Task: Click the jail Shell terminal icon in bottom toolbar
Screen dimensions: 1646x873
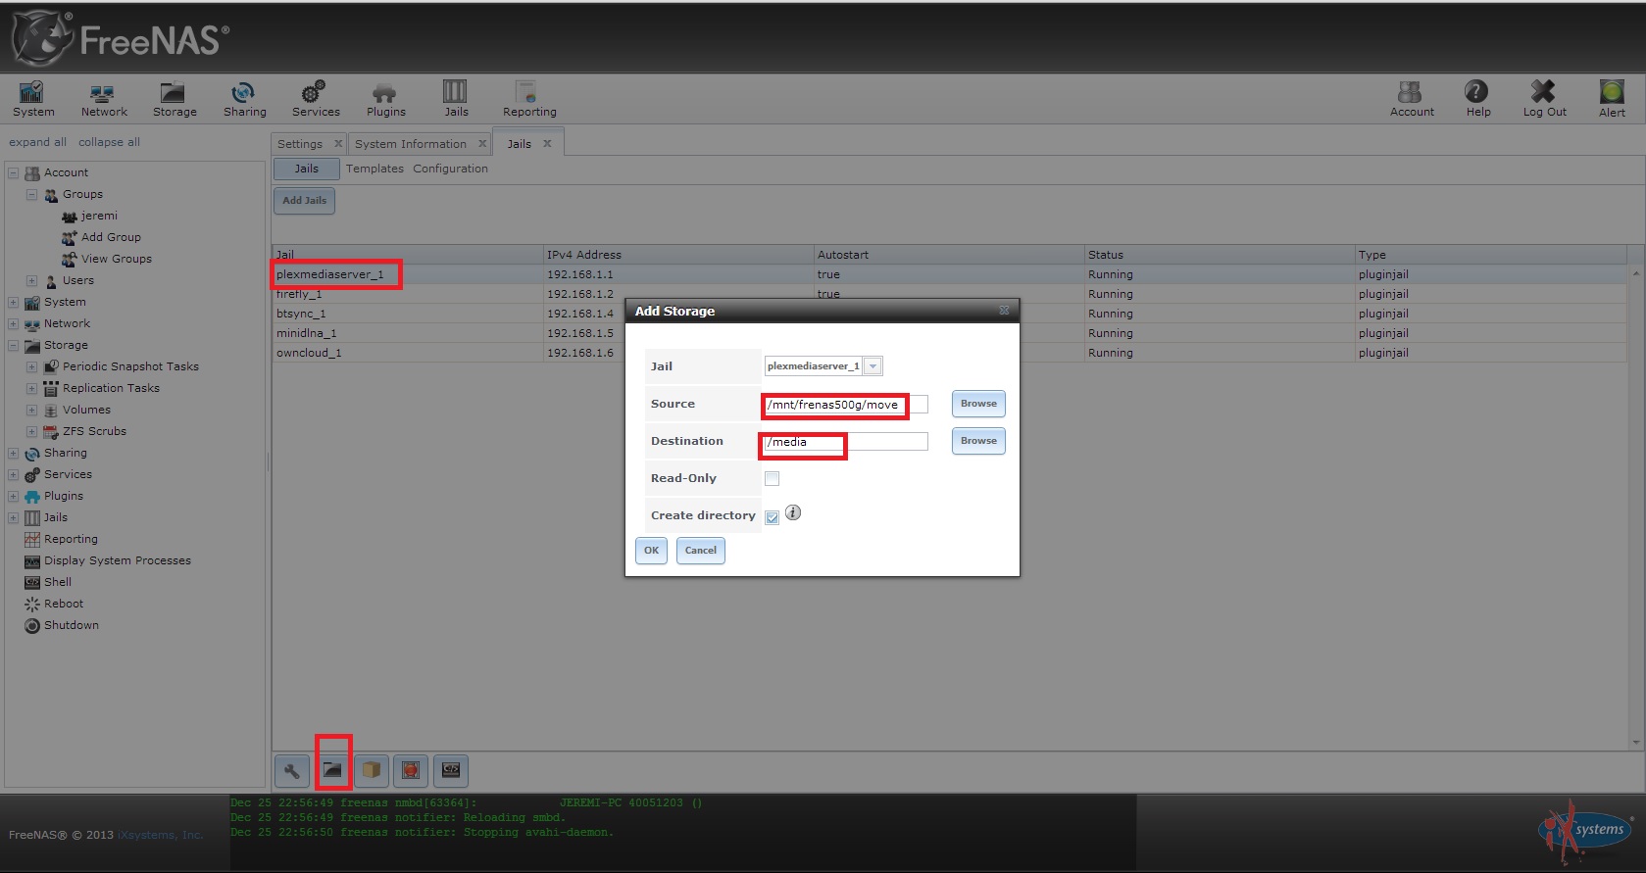Action: coord(451,770)
